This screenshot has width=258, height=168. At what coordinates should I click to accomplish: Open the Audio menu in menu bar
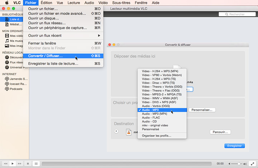click(x=89, y=3)
